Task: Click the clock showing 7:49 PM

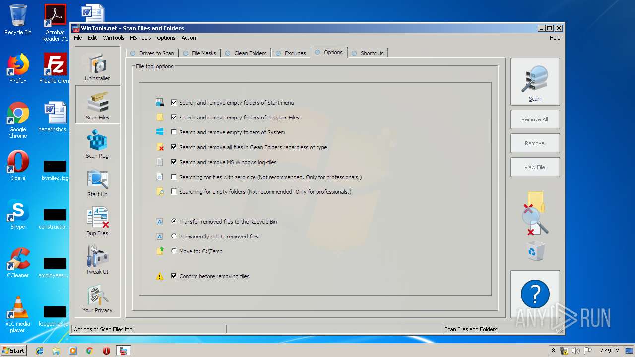Action: click(609, 351)
